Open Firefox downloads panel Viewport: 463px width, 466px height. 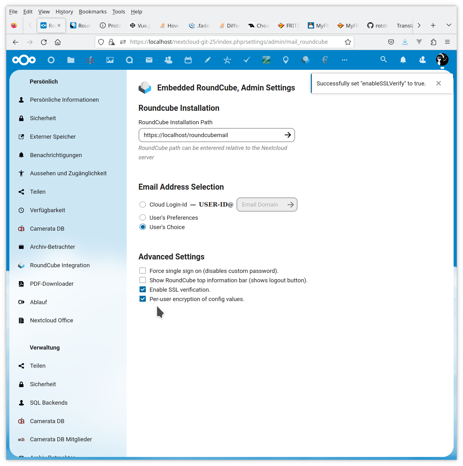click(x=405, y=42)
